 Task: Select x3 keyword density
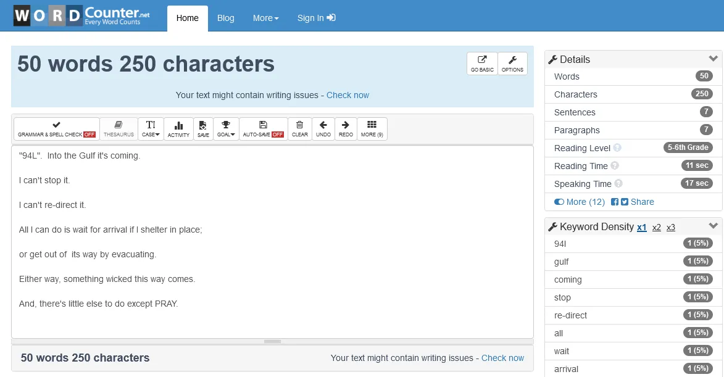[x=671, y=227]
